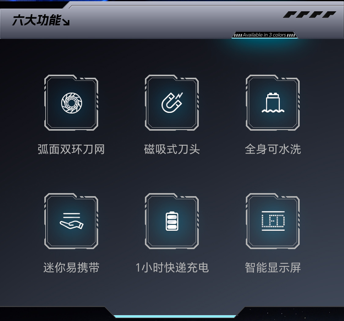Select the 磁吸式刀头 label
Screen dimensions: 344x321
point(172,149)
